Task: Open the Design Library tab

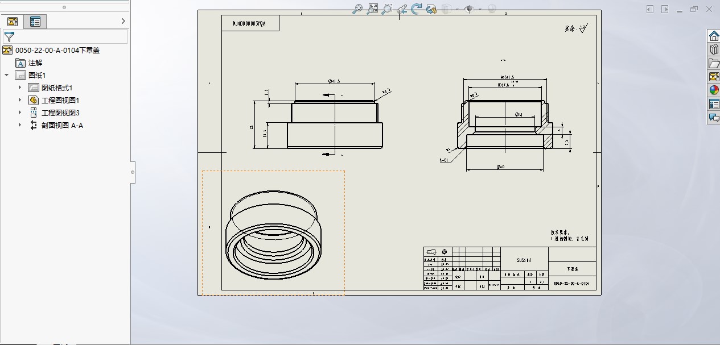Action: (x=714, y=49)
